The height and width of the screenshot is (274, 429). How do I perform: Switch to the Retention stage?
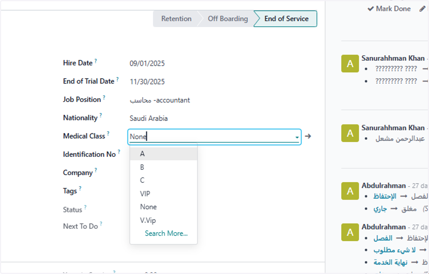[x=176, y=19]
